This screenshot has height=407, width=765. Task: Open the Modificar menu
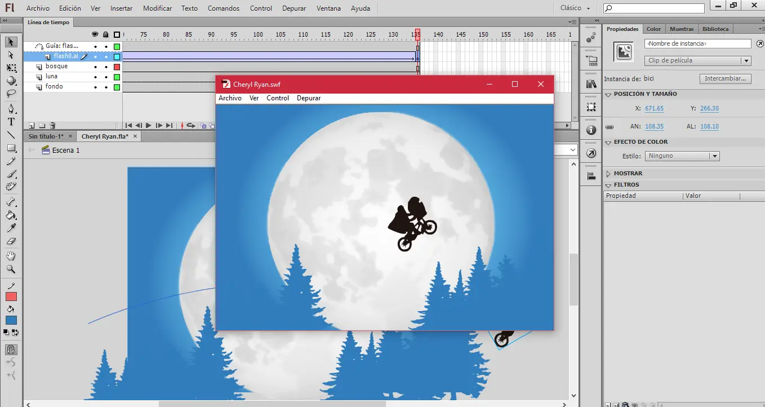pyautogui.click(x=158, y=8)
